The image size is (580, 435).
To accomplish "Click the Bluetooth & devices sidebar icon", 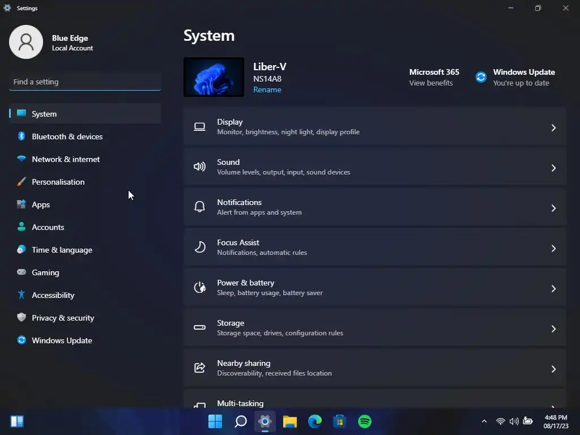I will point(22,136).
